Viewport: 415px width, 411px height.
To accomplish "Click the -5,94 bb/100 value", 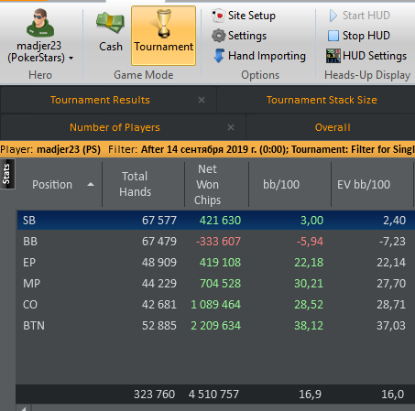I will pos(310,242).
